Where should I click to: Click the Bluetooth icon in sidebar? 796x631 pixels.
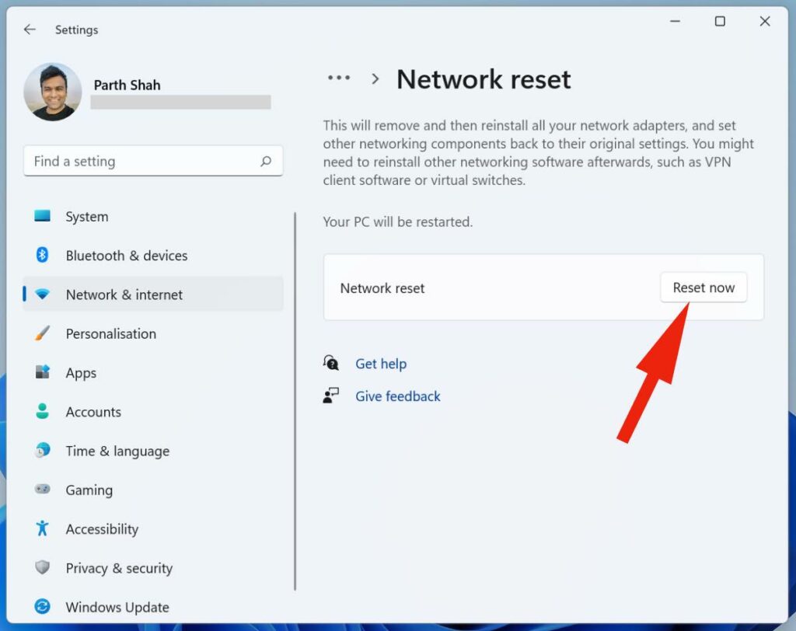43,256
